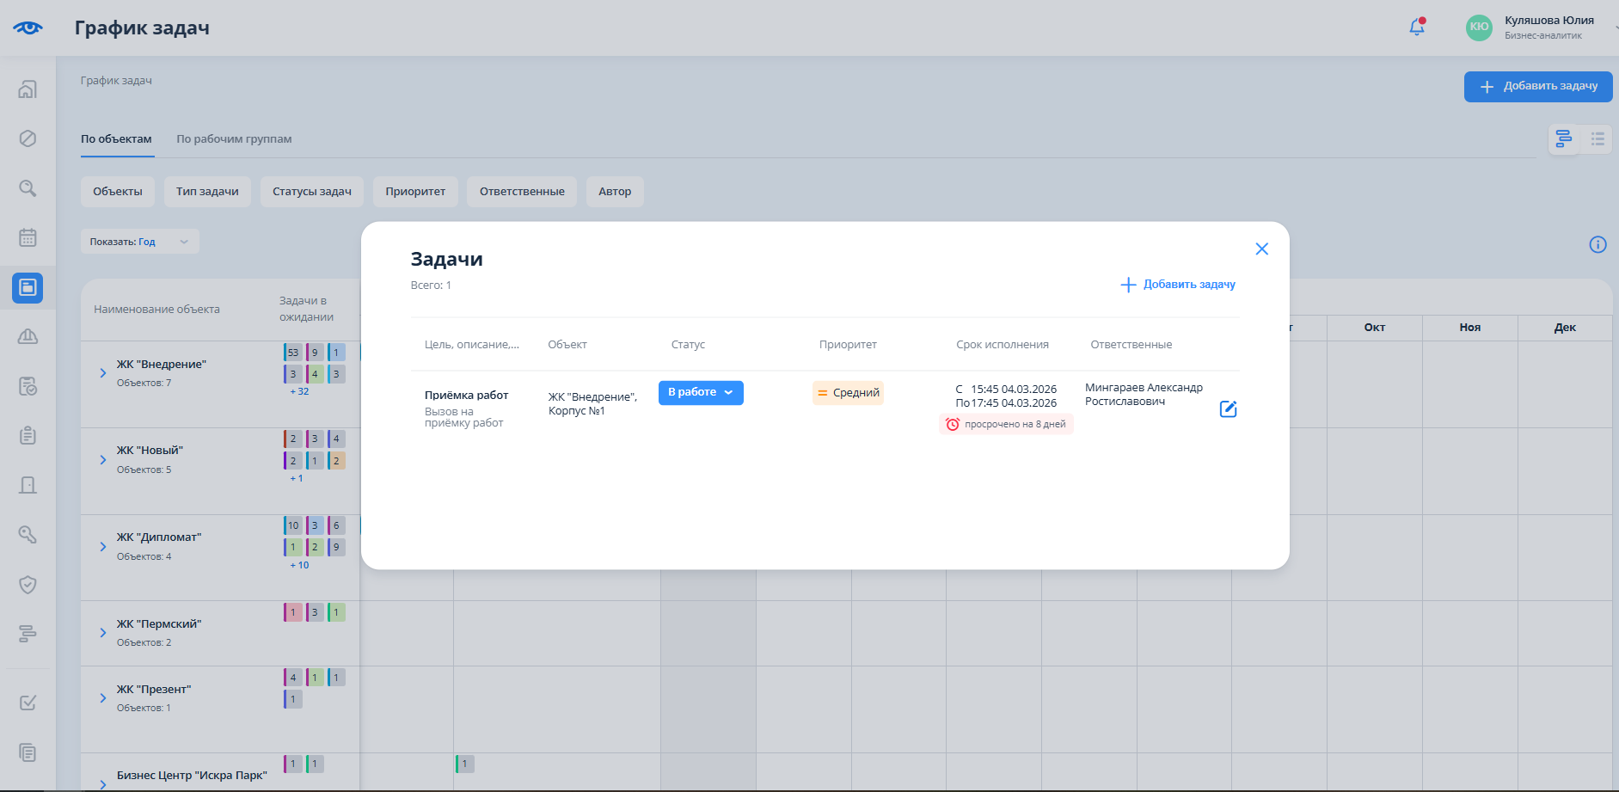Select the 'По объектам' tab
The width and height of the screenshot is (1619, 792).
pyautogui.click(x=116, y=139)
